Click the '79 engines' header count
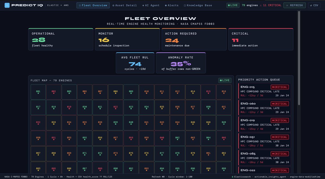 click(250, 5)
